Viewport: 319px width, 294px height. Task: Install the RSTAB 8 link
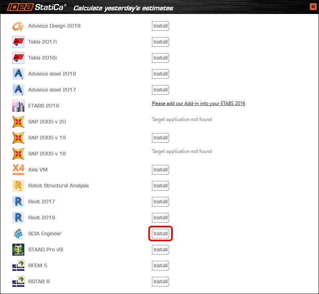(160, 282)
